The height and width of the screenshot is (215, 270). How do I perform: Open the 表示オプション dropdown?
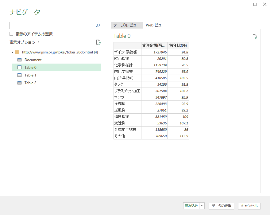pyautogui.click(x=25, y=42)
